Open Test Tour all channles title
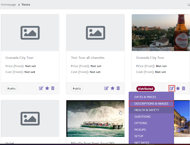Screen dimensions: 190x145 pyautogui.click(x=88, y=58)
